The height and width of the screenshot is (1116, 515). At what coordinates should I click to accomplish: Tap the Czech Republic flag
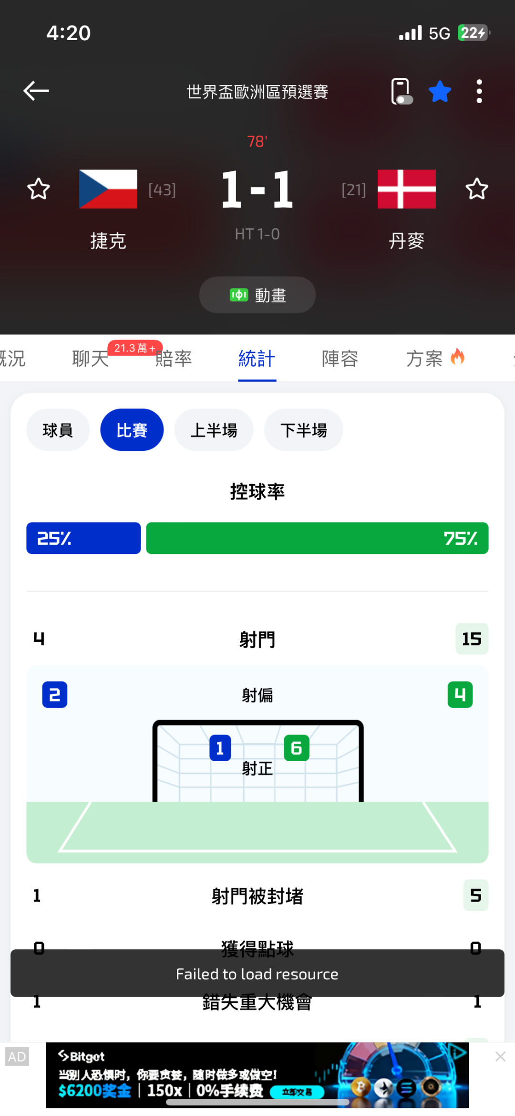pyautogui.click(x=108, y=189)
